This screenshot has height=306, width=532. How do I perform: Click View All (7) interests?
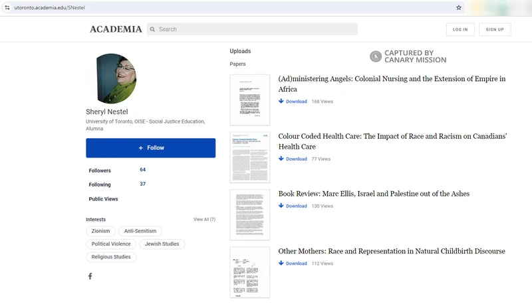(x=204, y=219)
